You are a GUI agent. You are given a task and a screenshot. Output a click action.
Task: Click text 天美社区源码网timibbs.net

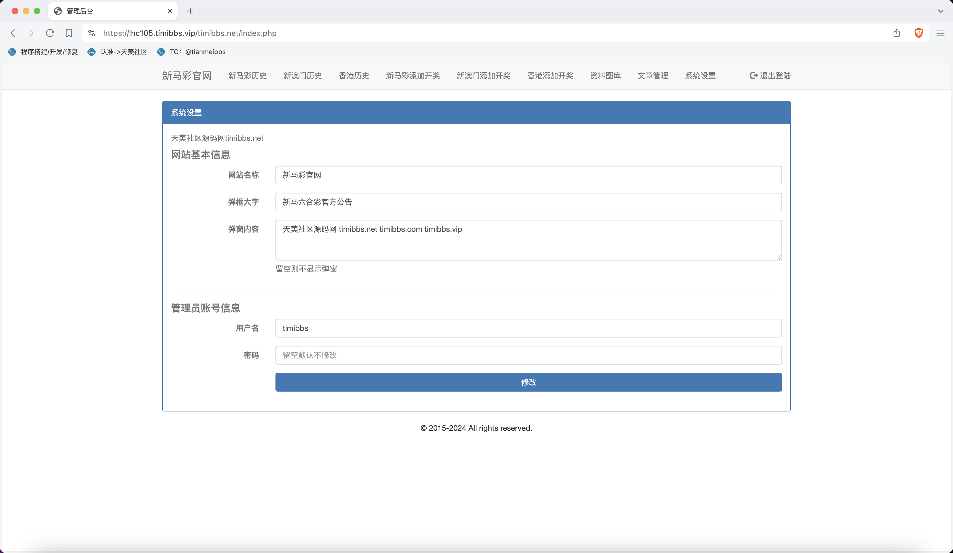coord(217,138)
